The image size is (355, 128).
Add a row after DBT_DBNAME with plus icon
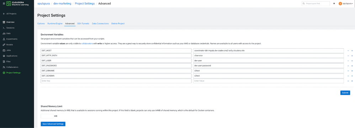[x=352, y=71]
